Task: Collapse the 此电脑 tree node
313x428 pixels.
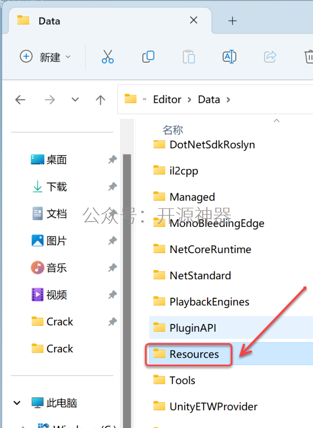Action: 17,403
